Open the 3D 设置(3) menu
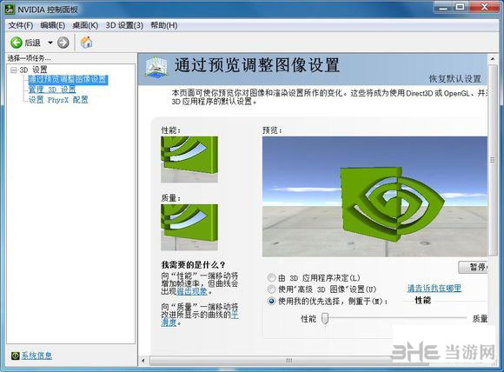504x372 pixels. [x=124, y=25]
